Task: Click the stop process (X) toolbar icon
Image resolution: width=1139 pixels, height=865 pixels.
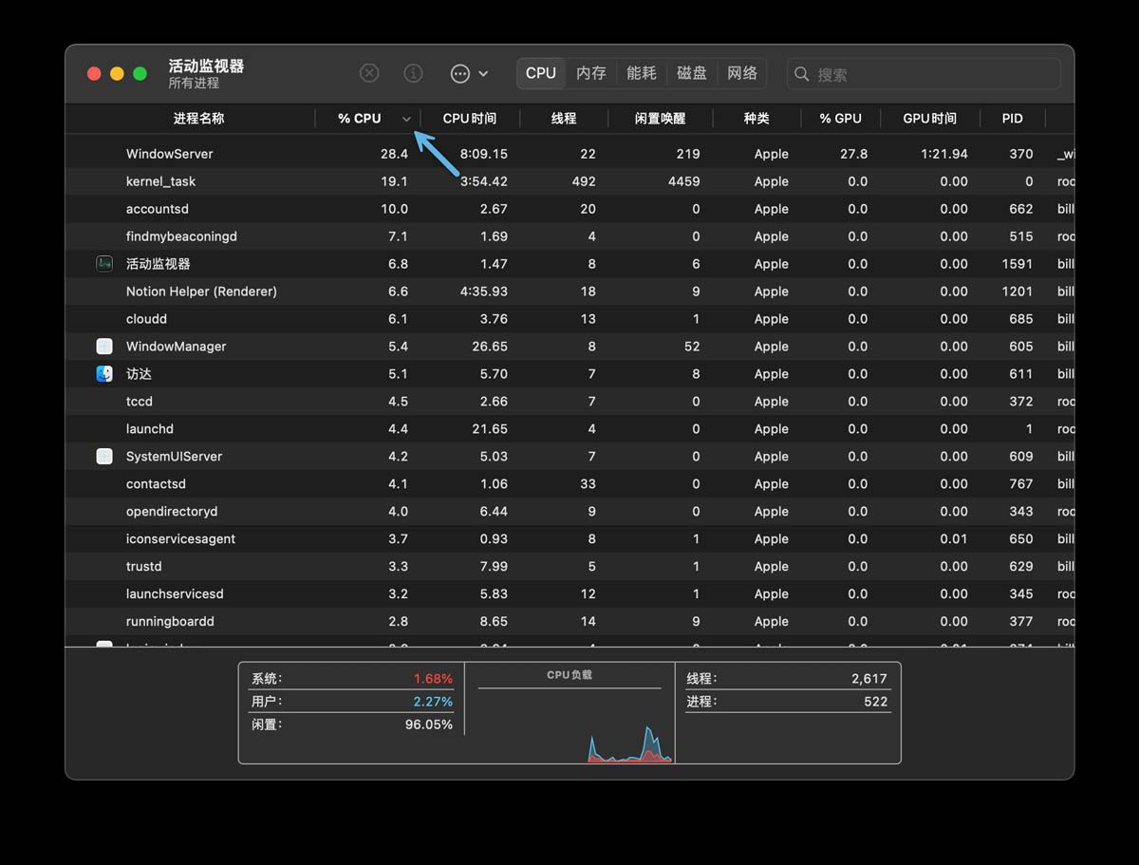Action: (369, 73)
